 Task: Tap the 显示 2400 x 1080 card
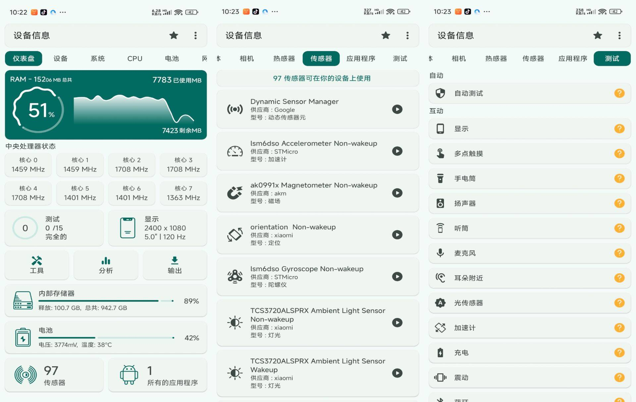click(x=158, y=228)
